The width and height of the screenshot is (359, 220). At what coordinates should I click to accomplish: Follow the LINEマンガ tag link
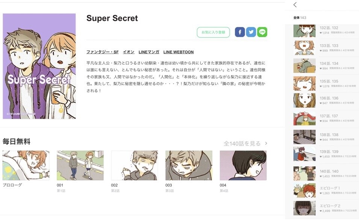coord(149,52)
